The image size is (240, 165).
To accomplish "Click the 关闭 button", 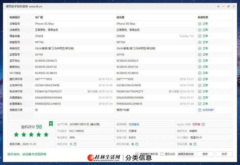I will point(224,154).
